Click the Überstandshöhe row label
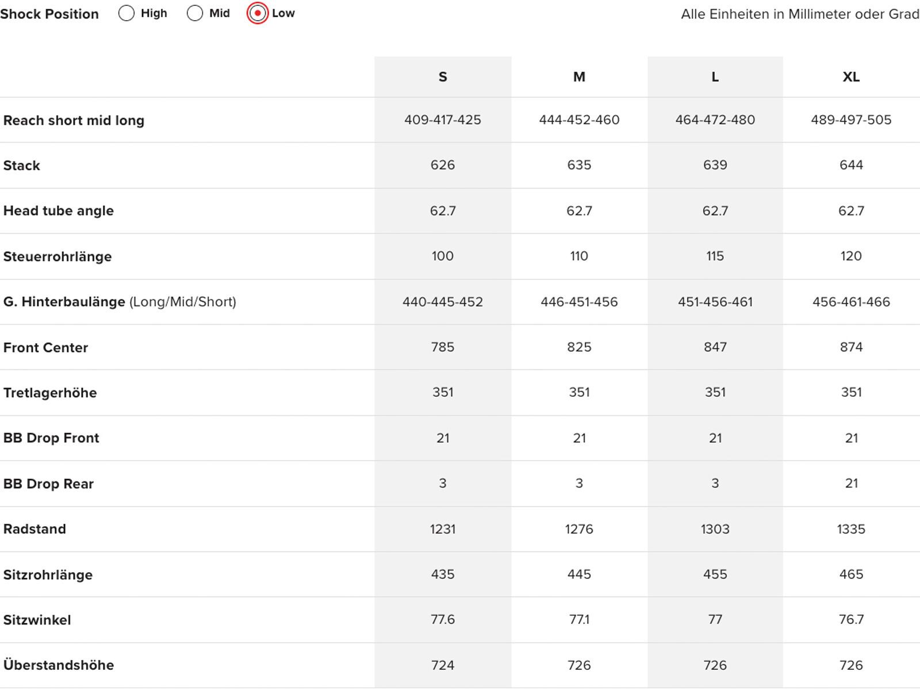Image resolution: width=920 pixels, height=690 pixels. point(59,665)
